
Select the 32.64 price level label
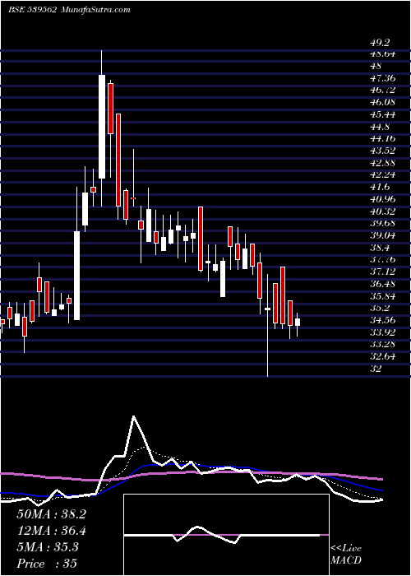coord(382,356)
